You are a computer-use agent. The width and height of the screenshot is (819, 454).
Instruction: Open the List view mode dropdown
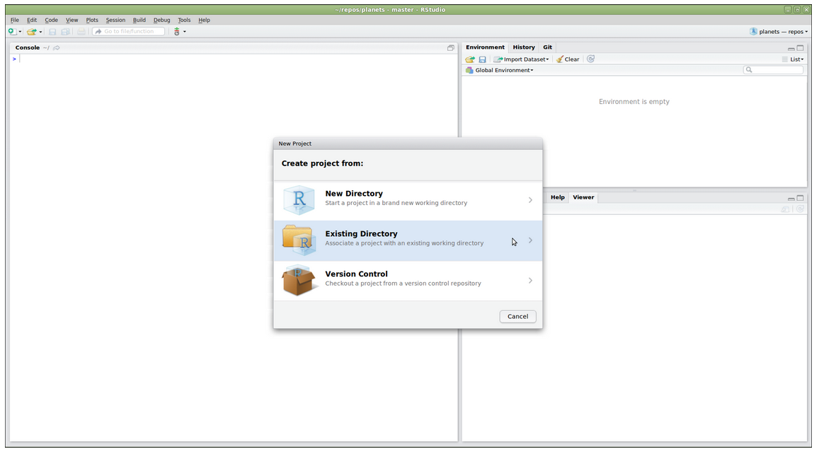(793, 59)
